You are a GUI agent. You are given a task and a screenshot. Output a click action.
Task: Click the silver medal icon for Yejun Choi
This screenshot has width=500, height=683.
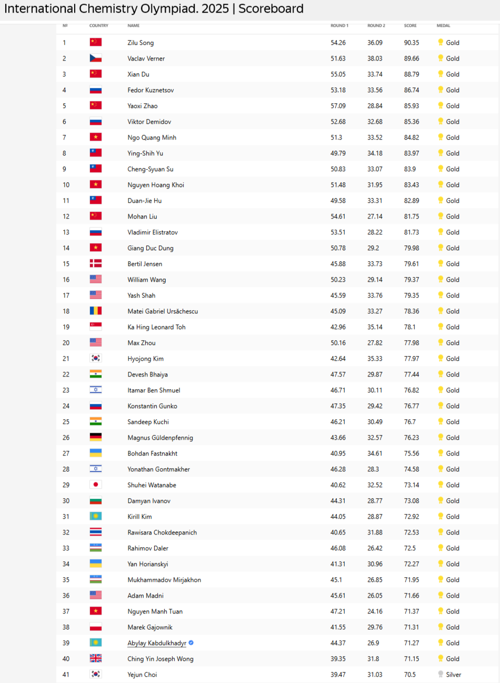pyautogui.click(x=441, y=674)
